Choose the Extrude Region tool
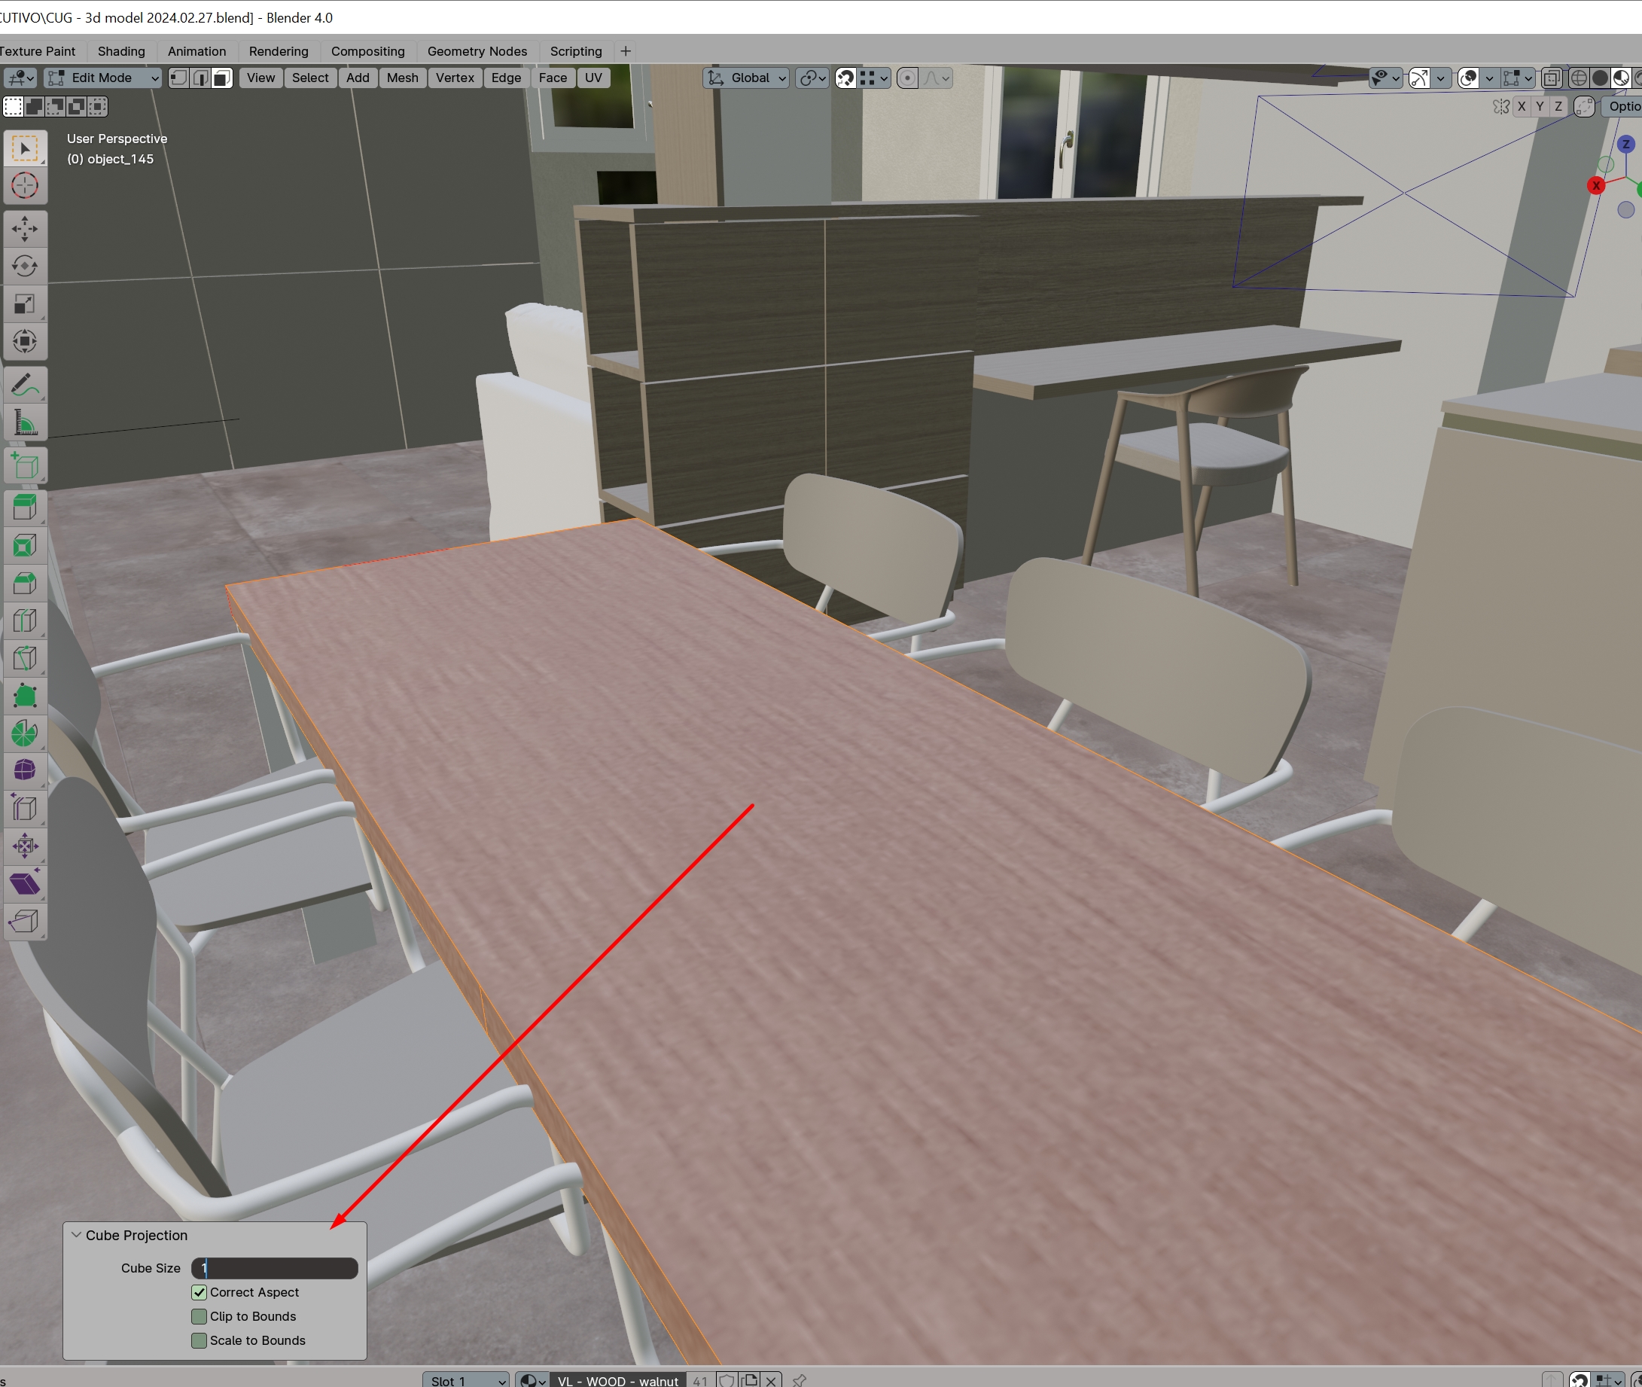Image resolution: width=1642 pixels, height=1387 pixels. point(24,508)
